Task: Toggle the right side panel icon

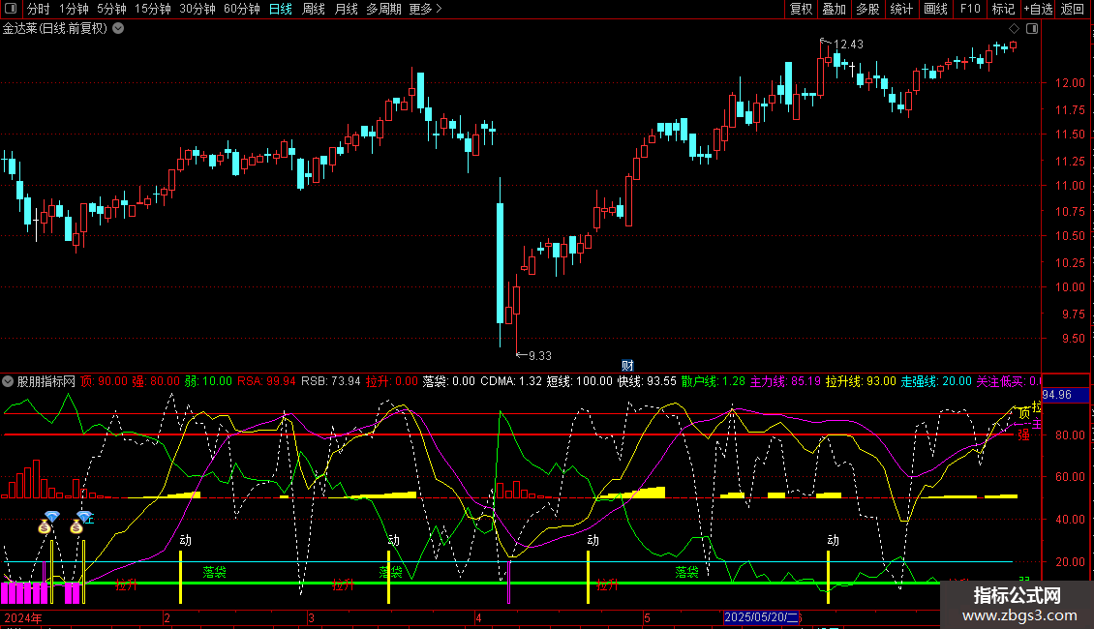Action: coord(1032,29)
